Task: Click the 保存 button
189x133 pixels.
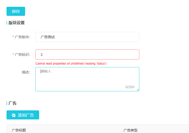Action: click(x=16, y=11)
